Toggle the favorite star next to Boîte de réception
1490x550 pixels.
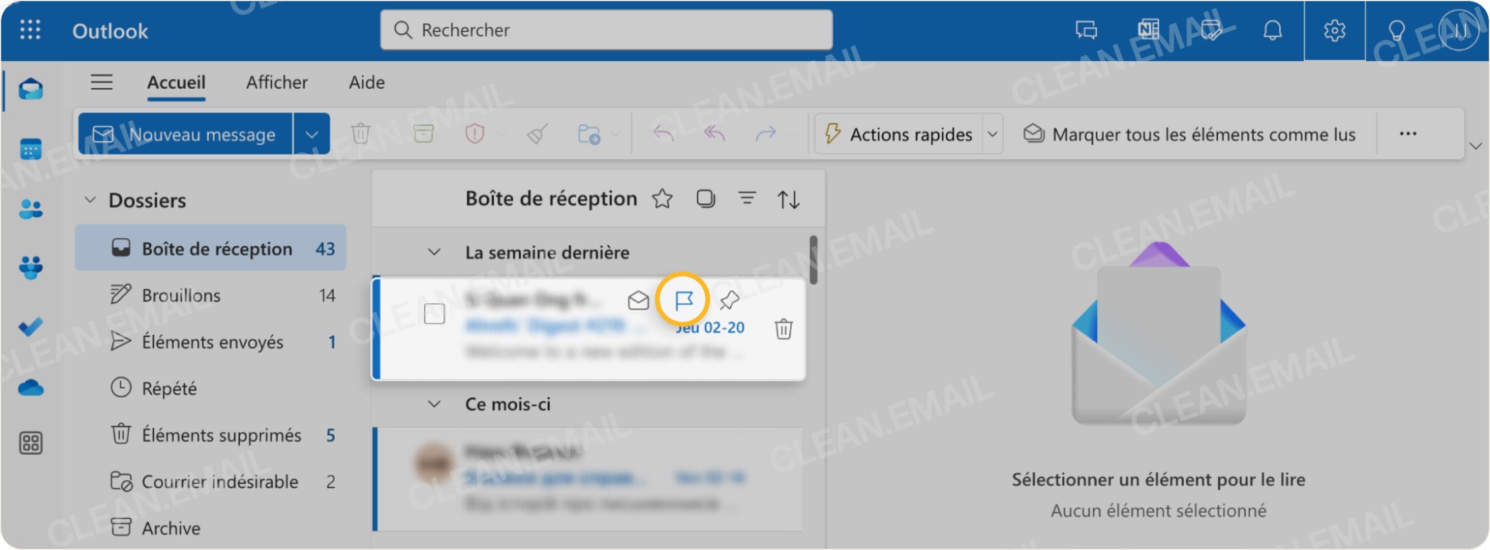[662, 199]
